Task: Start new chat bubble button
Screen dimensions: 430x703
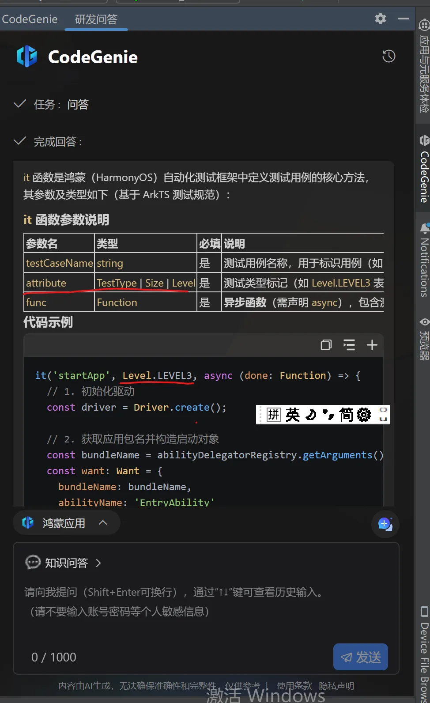Action: [385, 524]
